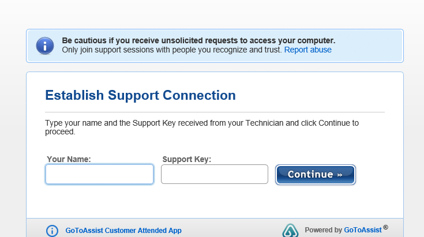Click the word "proceed." in the instructions
This screenshot has height=237, width=424.
[60, 131]
